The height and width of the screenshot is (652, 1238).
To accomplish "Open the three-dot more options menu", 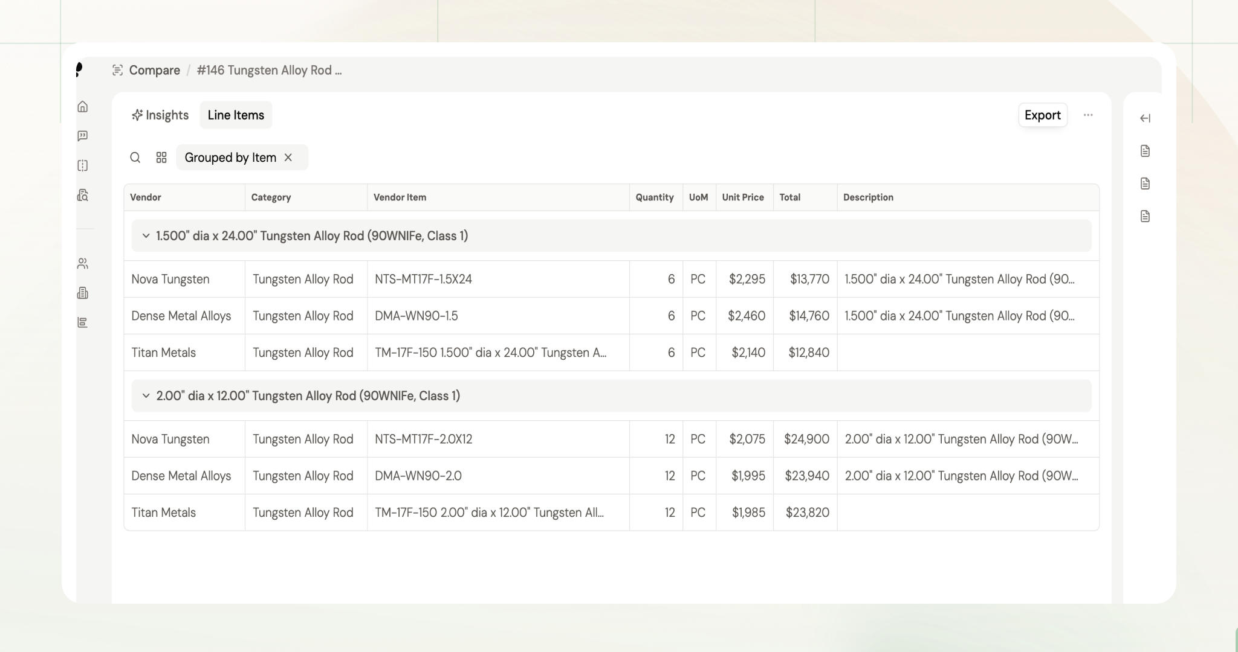I will 1088,115.
